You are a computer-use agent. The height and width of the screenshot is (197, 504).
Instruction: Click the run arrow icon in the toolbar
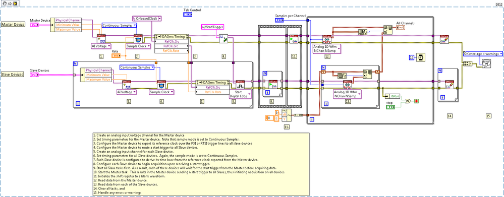click(10, 3)
